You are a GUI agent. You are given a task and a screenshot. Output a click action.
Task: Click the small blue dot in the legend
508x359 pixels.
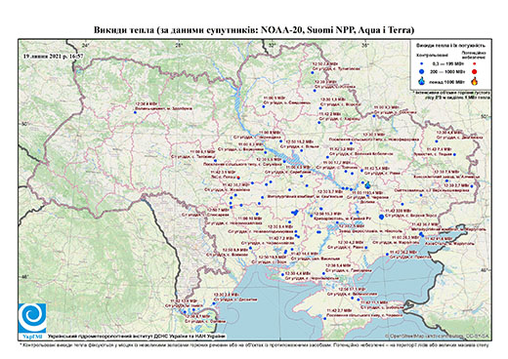(422, 63)
